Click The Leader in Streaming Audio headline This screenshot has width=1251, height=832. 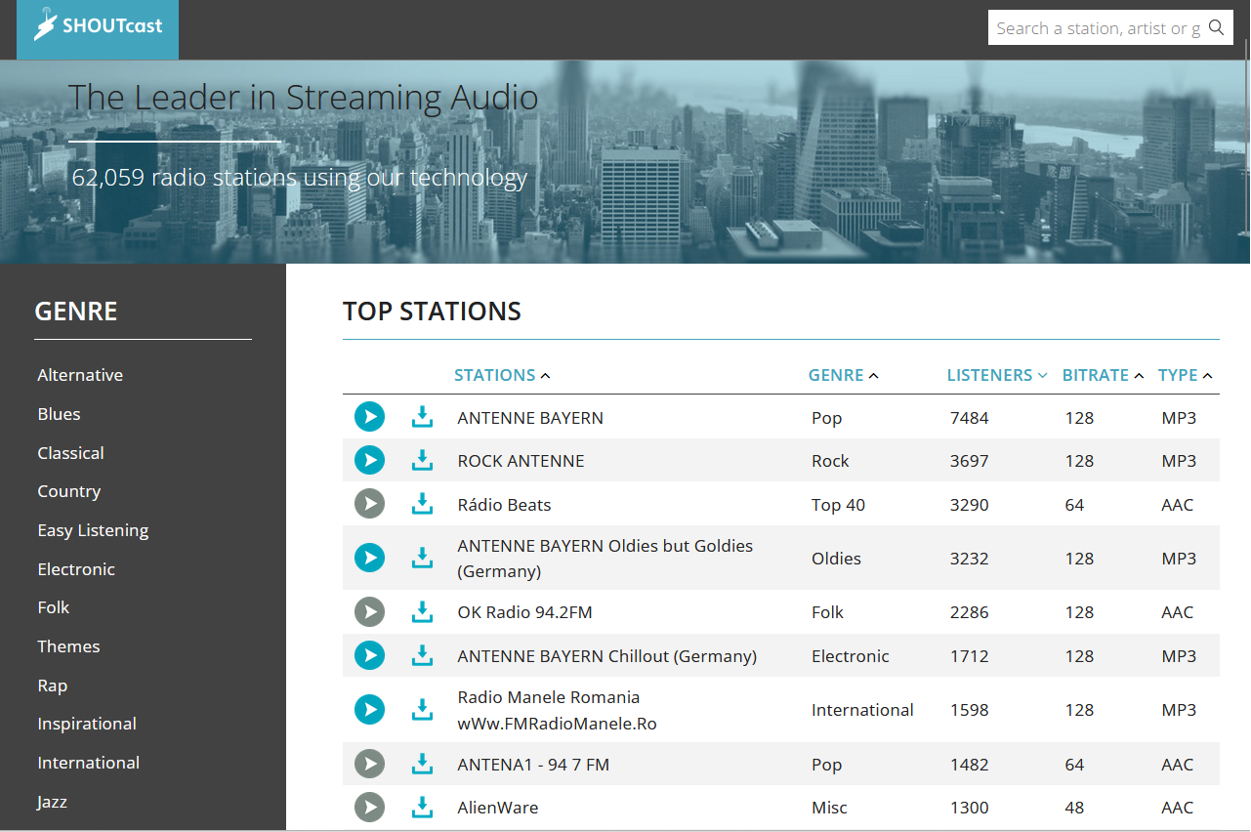[303, 97]
